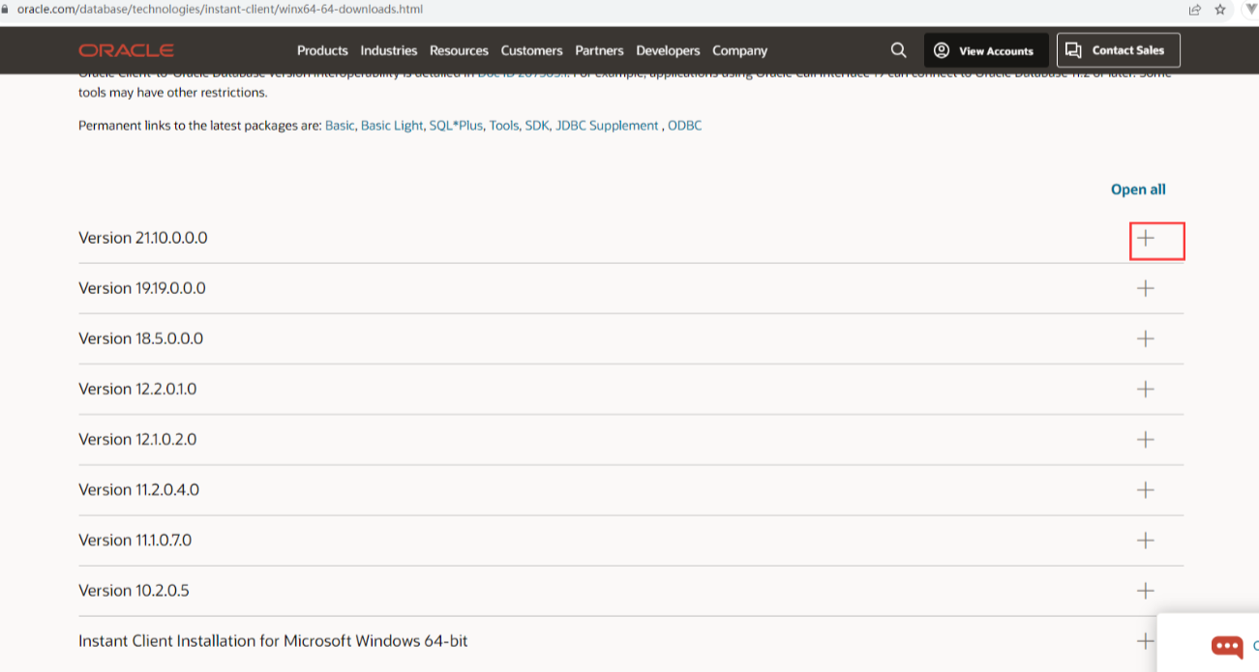
Task: Click the Oracle logo
Action: tap(127, 50)
